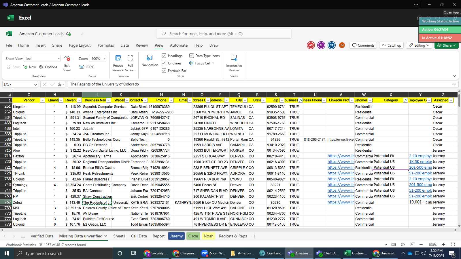Open LinkedIn link for Apothecary Farms row
Viewport: 461px width, 259px height.
coord(341,156)
